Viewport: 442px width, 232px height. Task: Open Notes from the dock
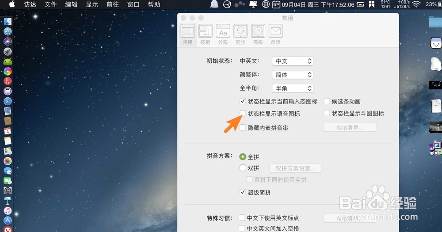tap(8, 141)
